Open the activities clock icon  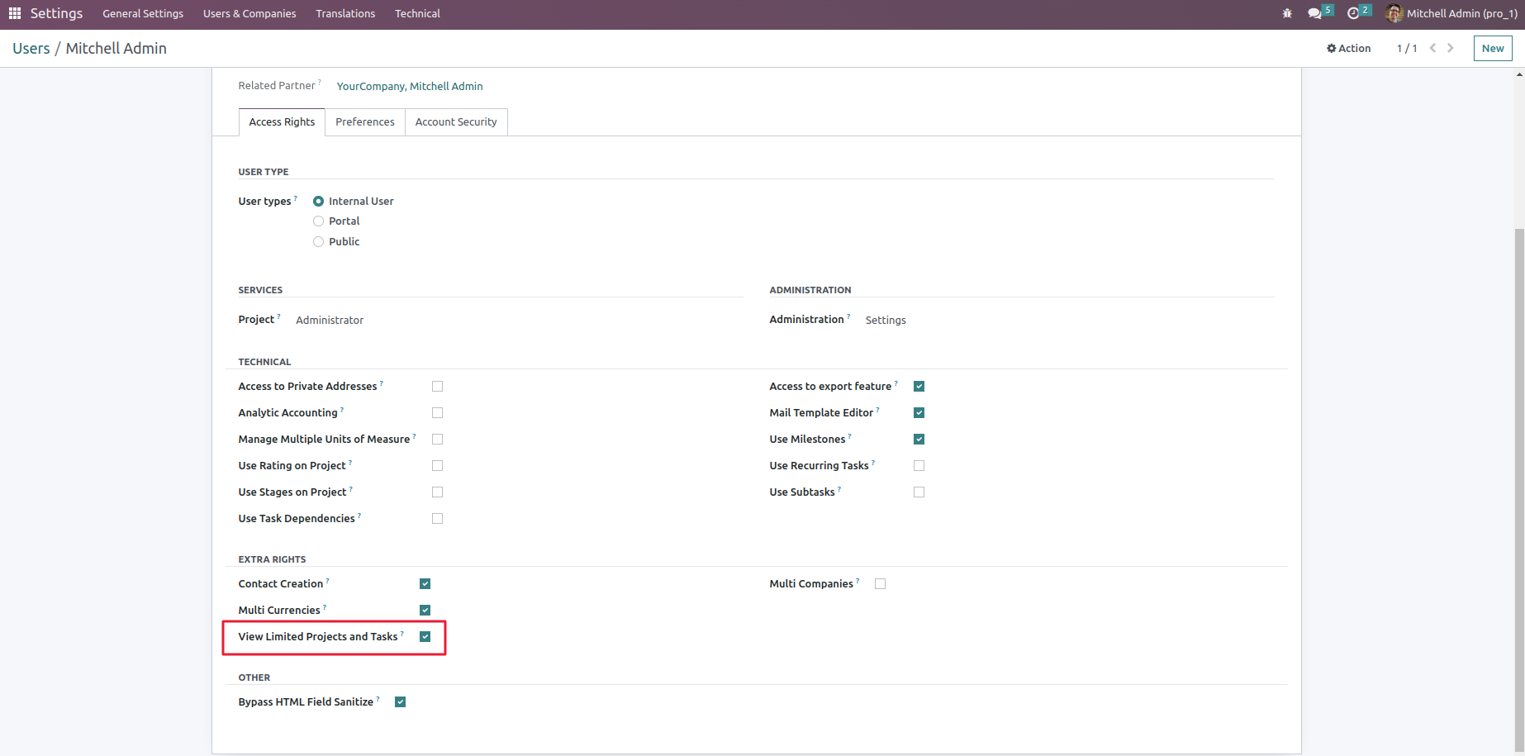click(x=1353, y=13)
